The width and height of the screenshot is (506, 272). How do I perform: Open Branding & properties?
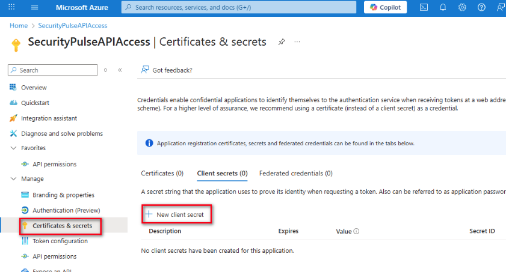click(64, 195)
